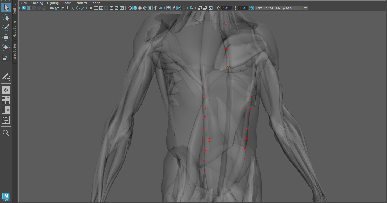Toggle the viewport grid display
Image resolution: width=387 pixels, height=203 pixels.
click(91, 8)
